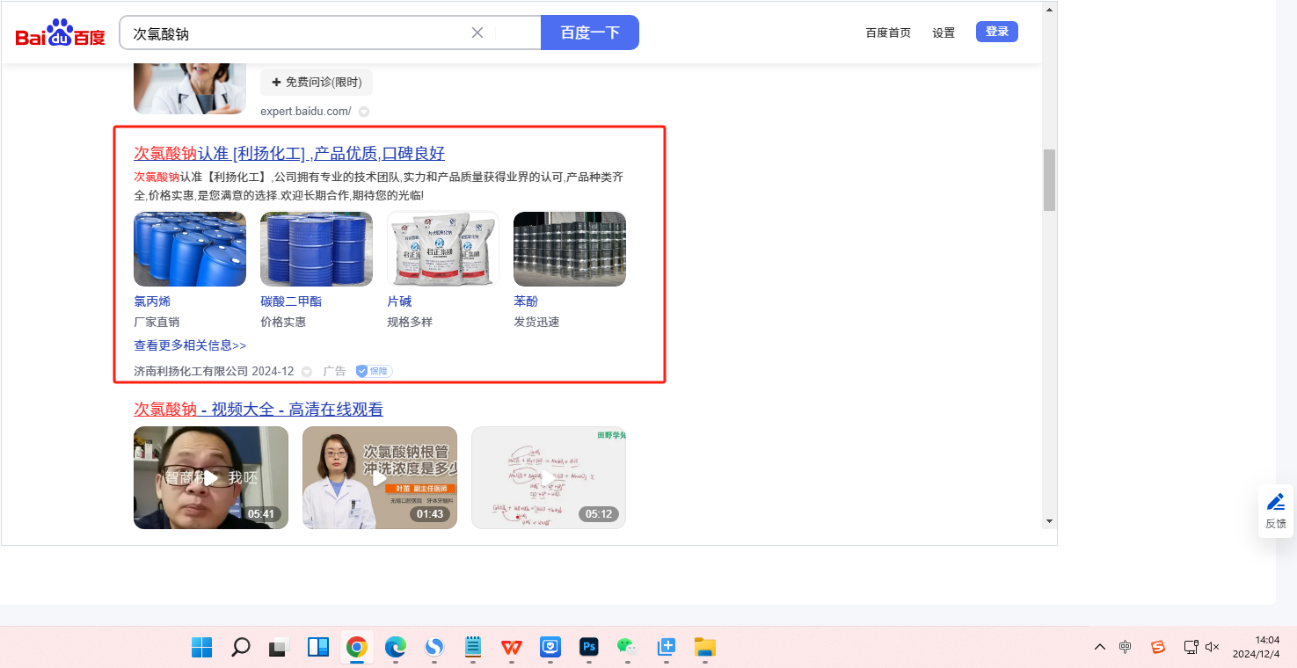Click the 免费问诊(限时) button
1297x668 pixels.
[x=317, y=83]
